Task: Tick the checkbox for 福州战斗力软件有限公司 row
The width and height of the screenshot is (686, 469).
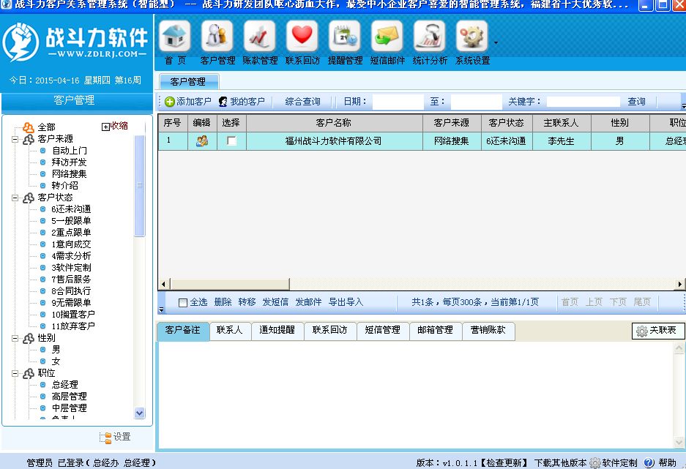Action: coord(231,140)
